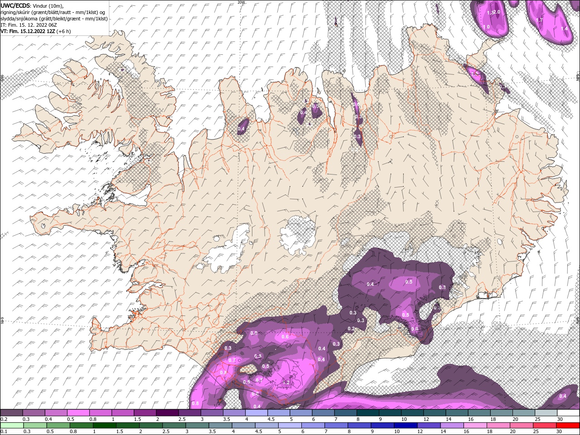The width and height of the screenshot is (580, 435).
Task: Click the 15W longitude label at top
Action: point(481,2)
